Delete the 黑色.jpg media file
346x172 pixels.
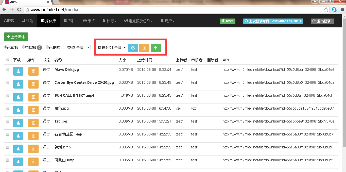coord(33,110)
